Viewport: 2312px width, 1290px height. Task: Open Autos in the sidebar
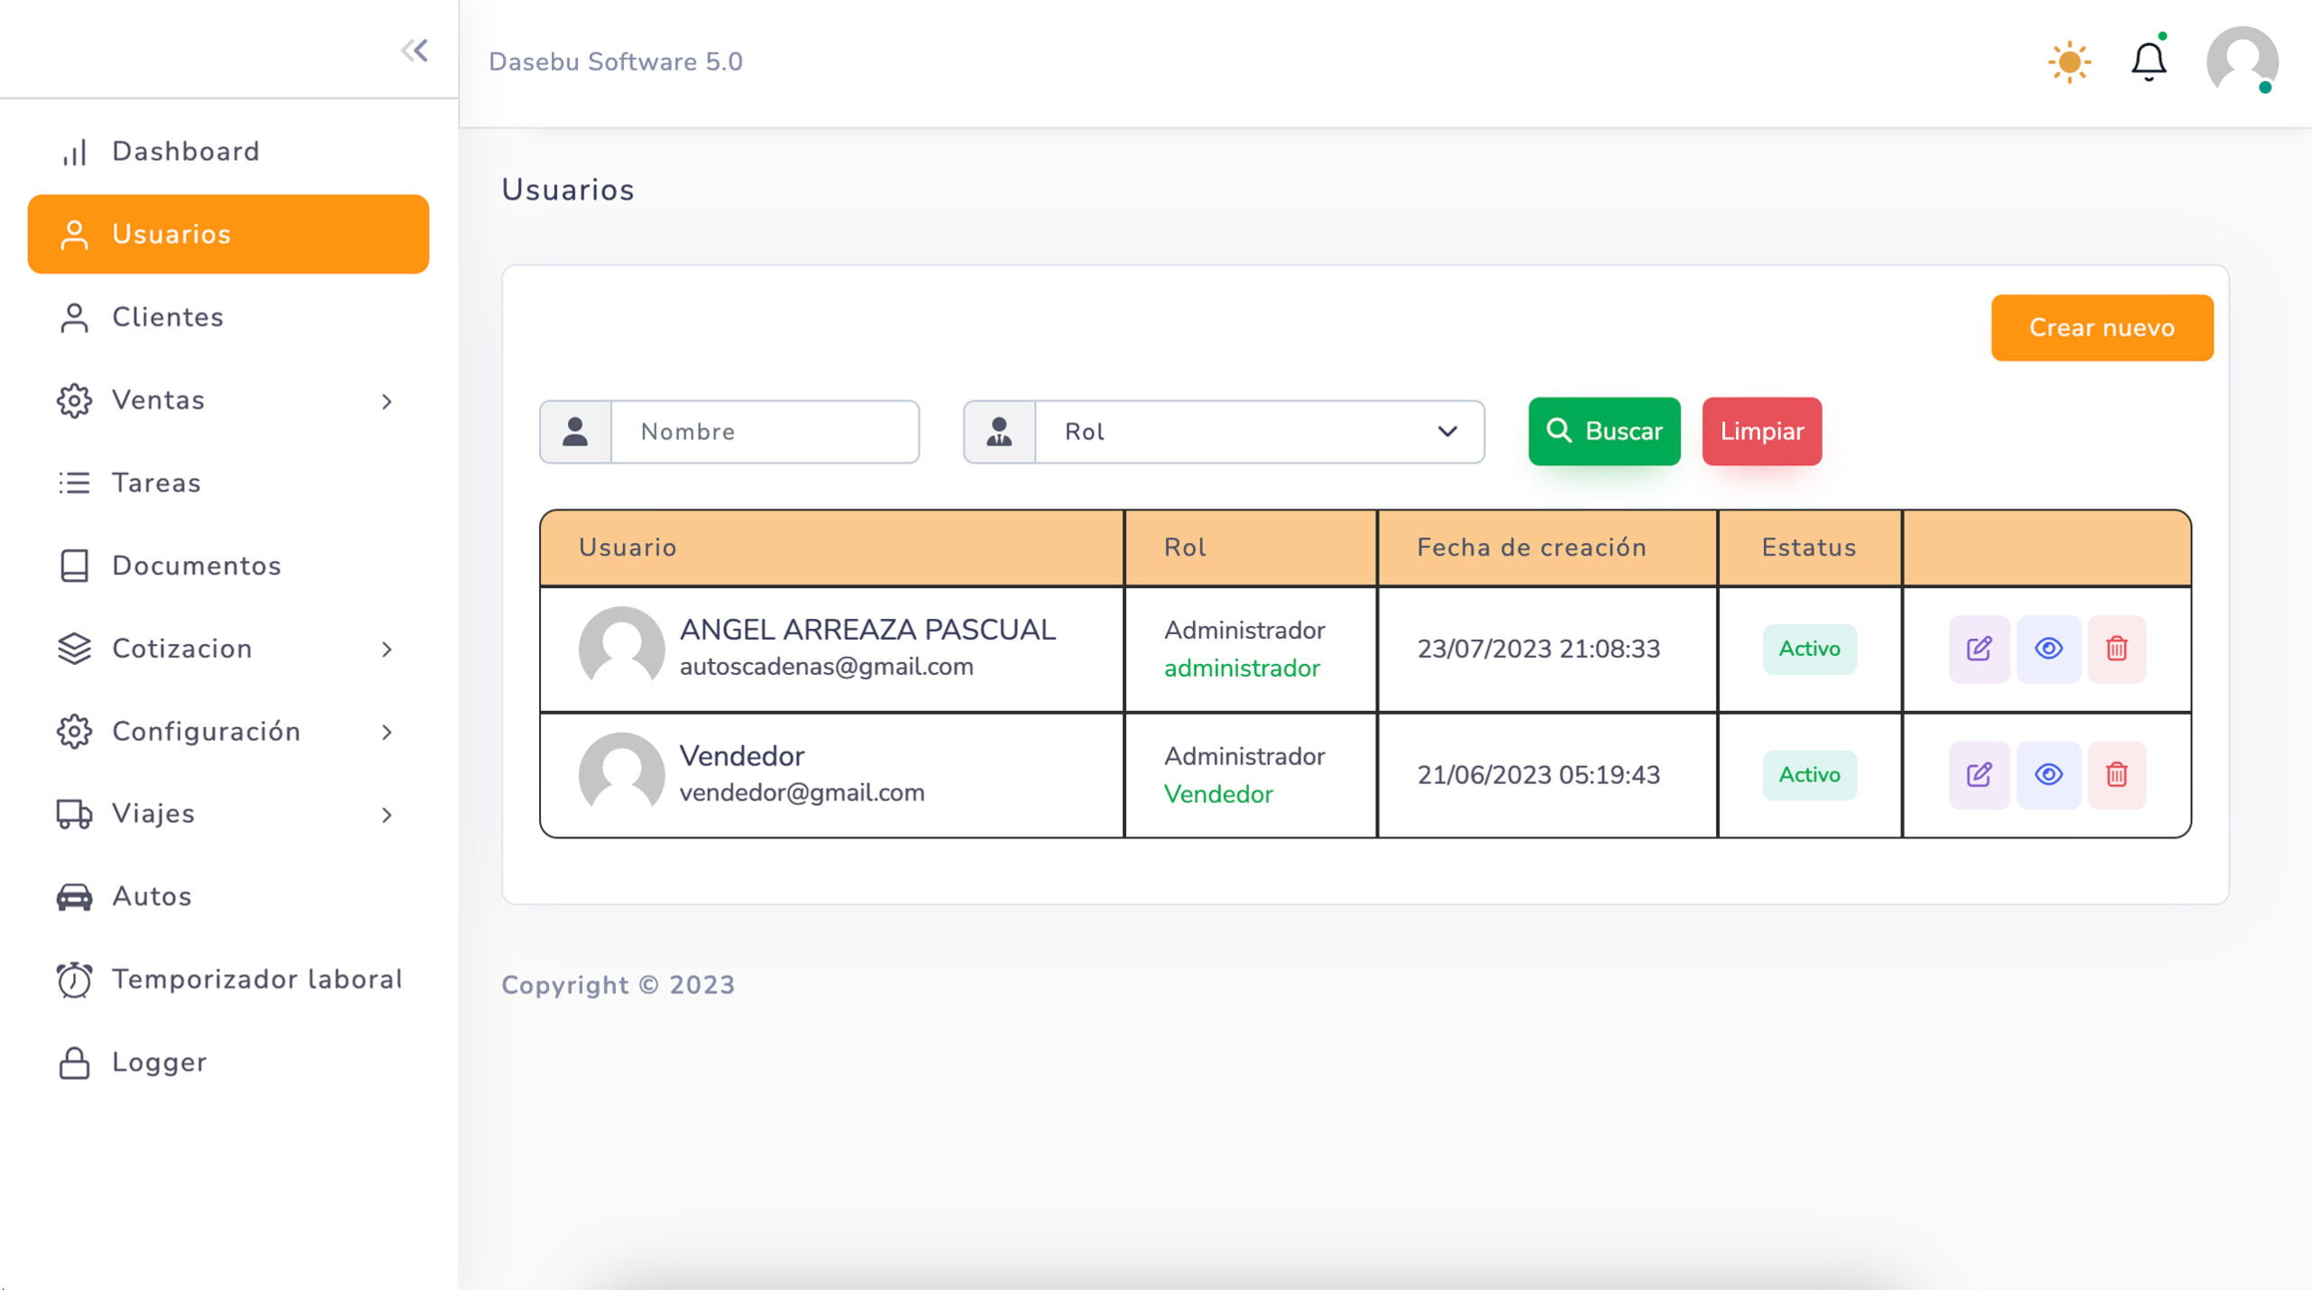pos(228,896)
